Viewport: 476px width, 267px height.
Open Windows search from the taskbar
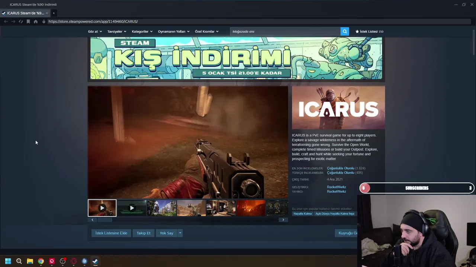point(19,261)
